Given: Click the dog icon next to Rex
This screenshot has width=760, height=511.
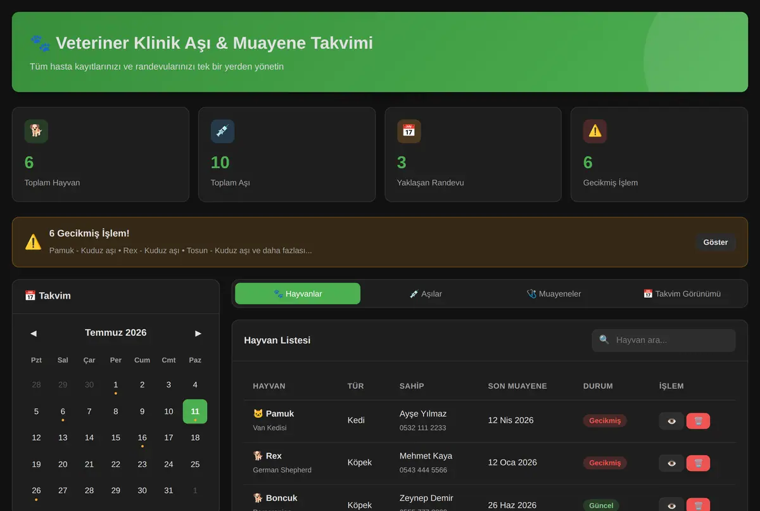Looking at the screenshot, I should (x=258, y=456).
